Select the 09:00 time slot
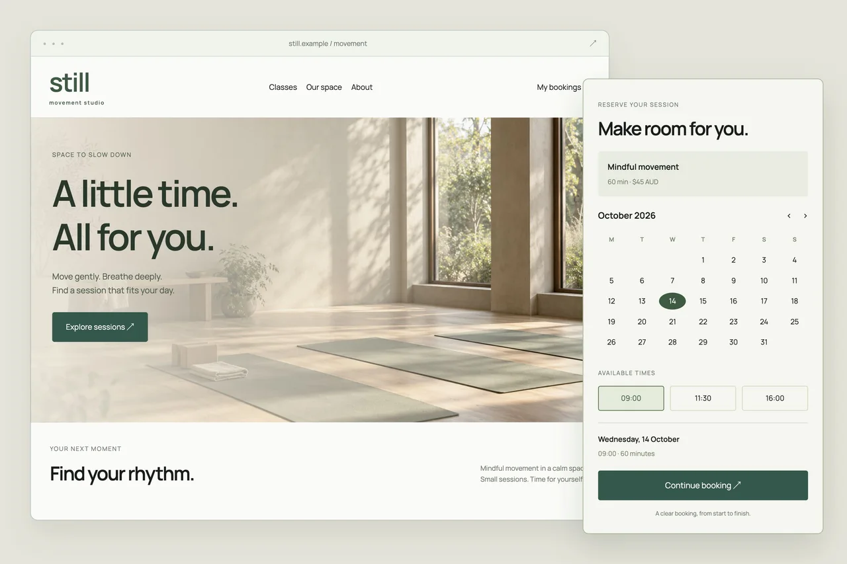This screenshot has height=564, width=847. (x=631, y=398)
